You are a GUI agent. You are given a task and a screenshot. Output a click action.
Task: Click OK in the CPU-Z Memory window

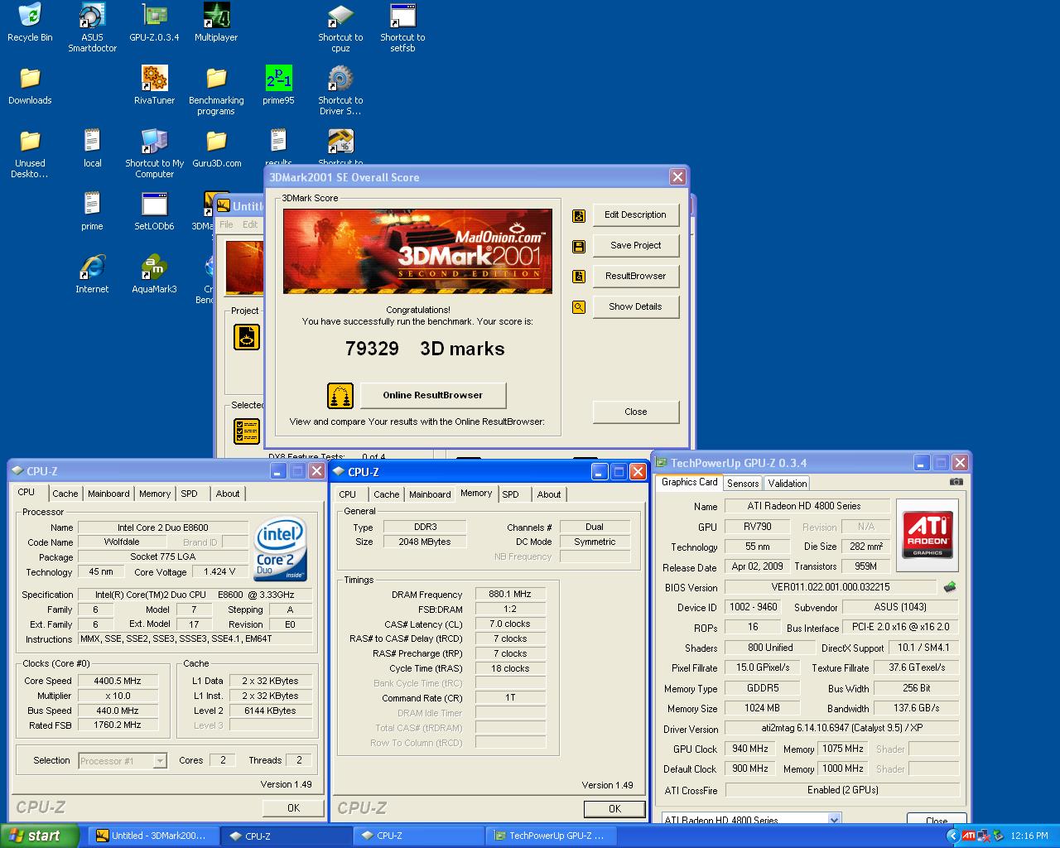pos(614,809)
